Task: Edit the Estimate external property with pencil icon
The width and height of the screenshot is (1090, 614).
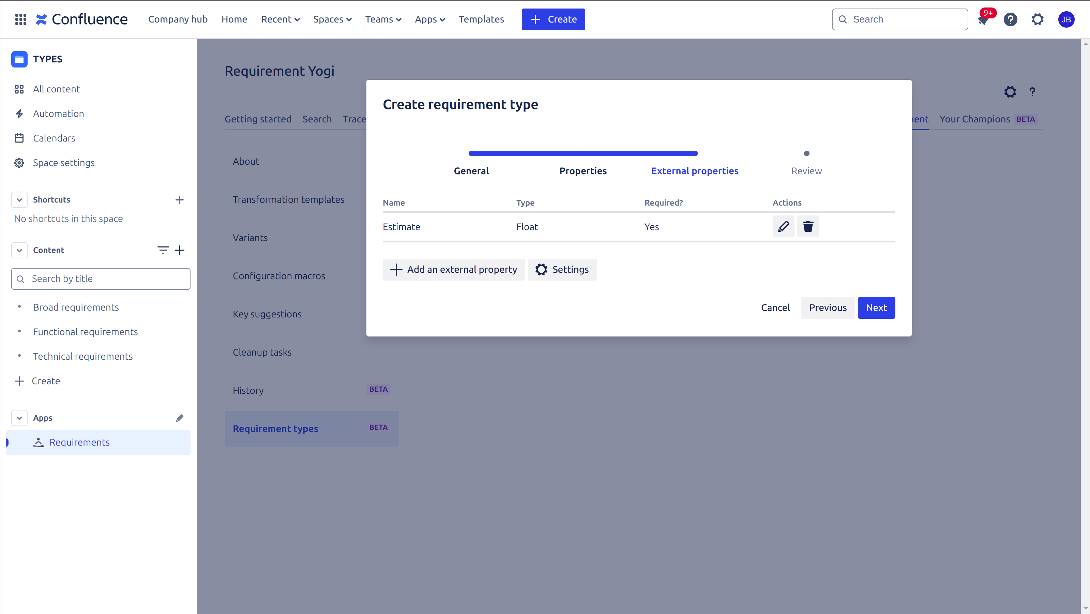Action: coord(783,226)
